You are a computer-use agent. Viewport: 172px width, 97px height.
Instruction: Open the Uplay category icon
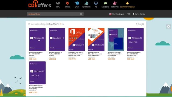tap(77, 3)
